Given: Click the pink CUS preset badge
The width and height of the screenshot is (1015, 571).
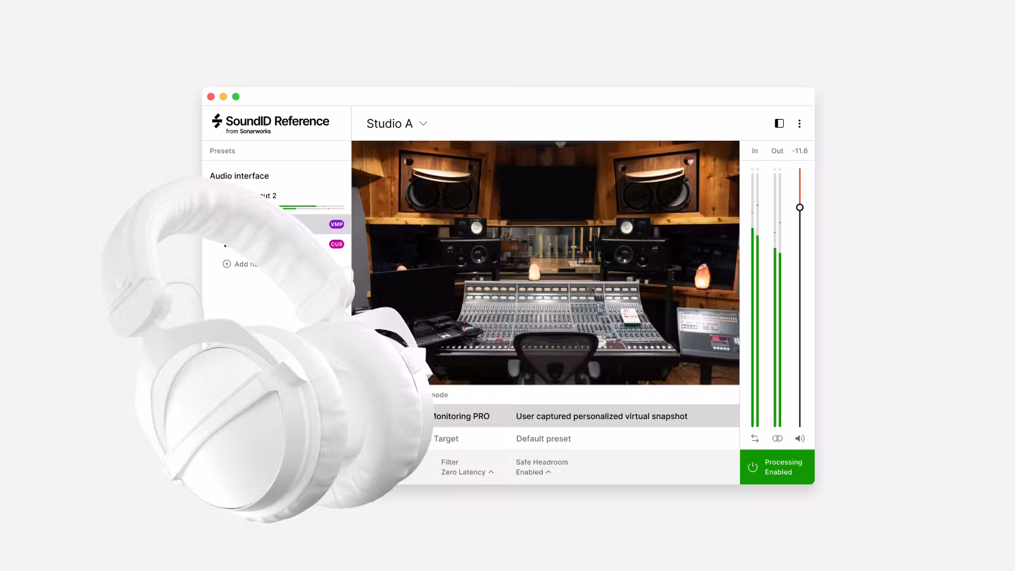Looking at the screenshot, I should (x=336, y=244).
